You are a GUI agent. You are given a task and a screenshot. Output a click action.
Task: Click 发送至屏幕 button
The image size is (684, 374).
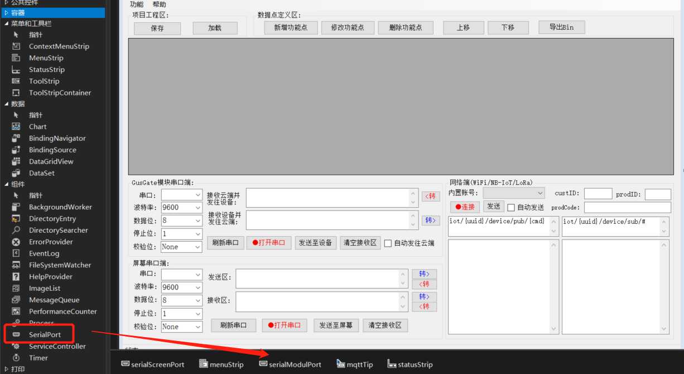point(336,325)
